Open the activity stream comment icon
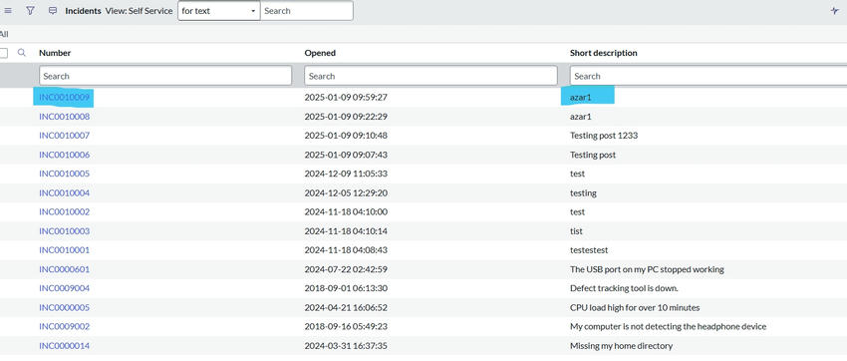The width and height of the screenshot is (847, 361). 53,11
